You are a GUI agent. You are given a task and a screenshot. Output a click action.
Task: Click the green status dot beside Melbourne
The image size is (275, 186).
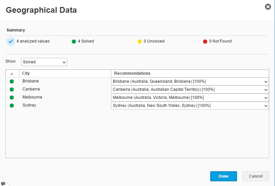(12, 98)
